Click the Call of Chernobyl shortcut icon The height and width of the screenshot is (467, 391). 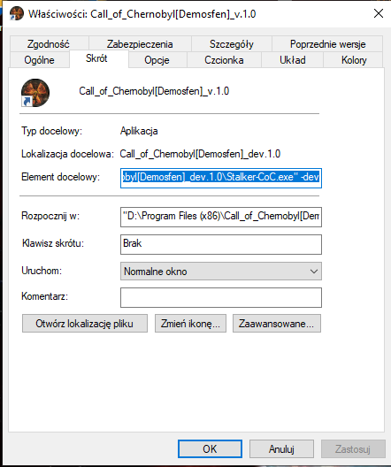[x=35, y=93]
